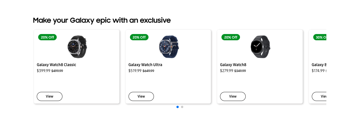Click the $174.99 price on last card
The width and height of the screenshot is (354, 118).
[x=318, y=71]
